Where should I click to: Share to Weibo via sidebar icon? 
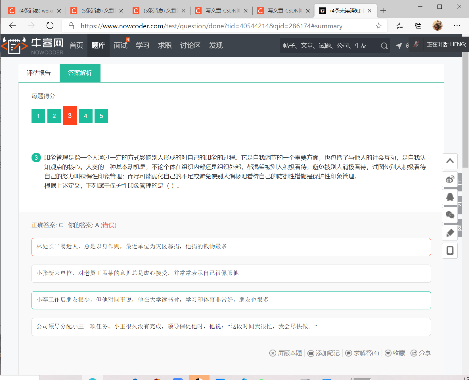pyautogui.click(x=450, y=179)
